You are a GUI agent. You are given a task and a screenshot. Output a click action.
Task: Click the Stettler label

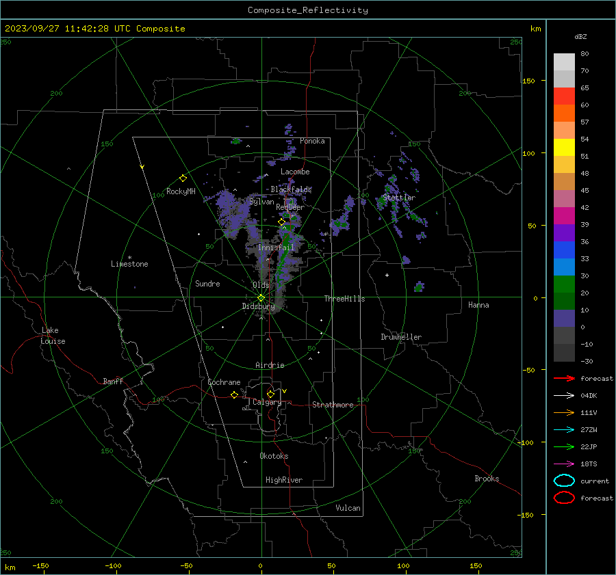(399, 198)
